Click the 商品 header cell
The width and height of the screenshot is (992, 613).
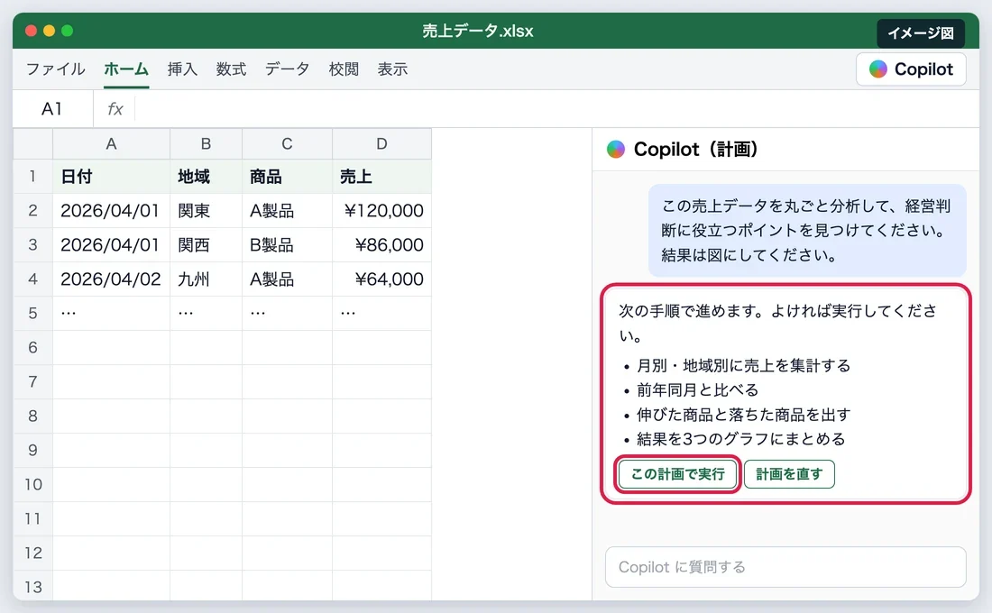(287, 176)
